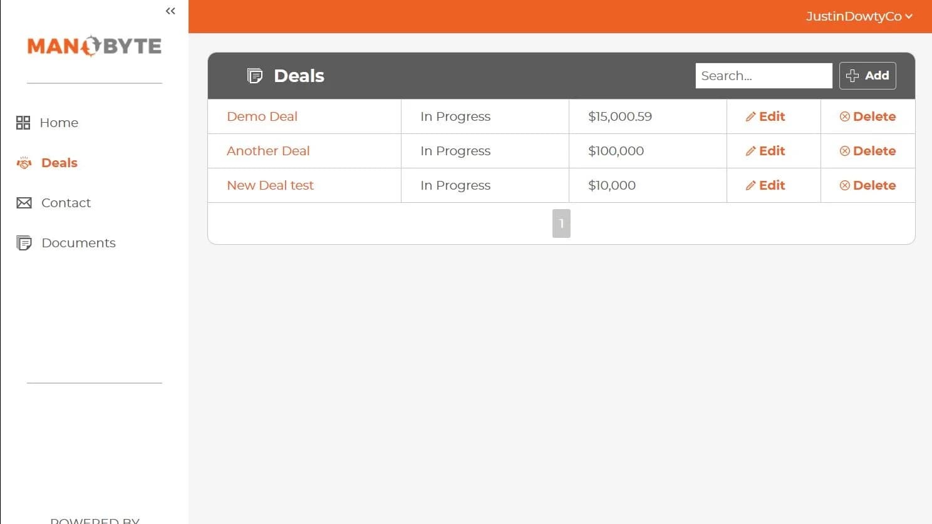932x524 pixels.
Task: Select Home from the sidebar menu
Action: click(x=59, y=123)
